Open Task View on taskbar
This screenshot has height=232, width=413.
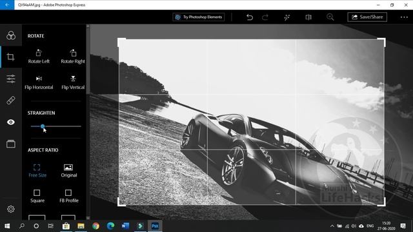pyautogui.click(x=51, y=226)
